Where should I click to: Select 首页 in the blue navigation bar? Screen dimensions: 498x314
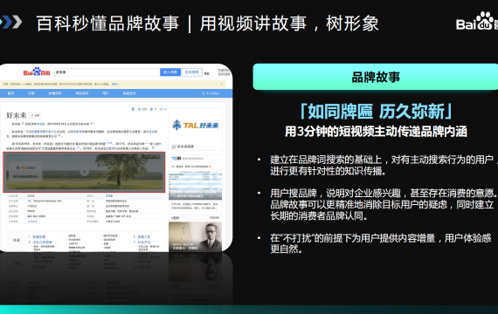(10, 93)
